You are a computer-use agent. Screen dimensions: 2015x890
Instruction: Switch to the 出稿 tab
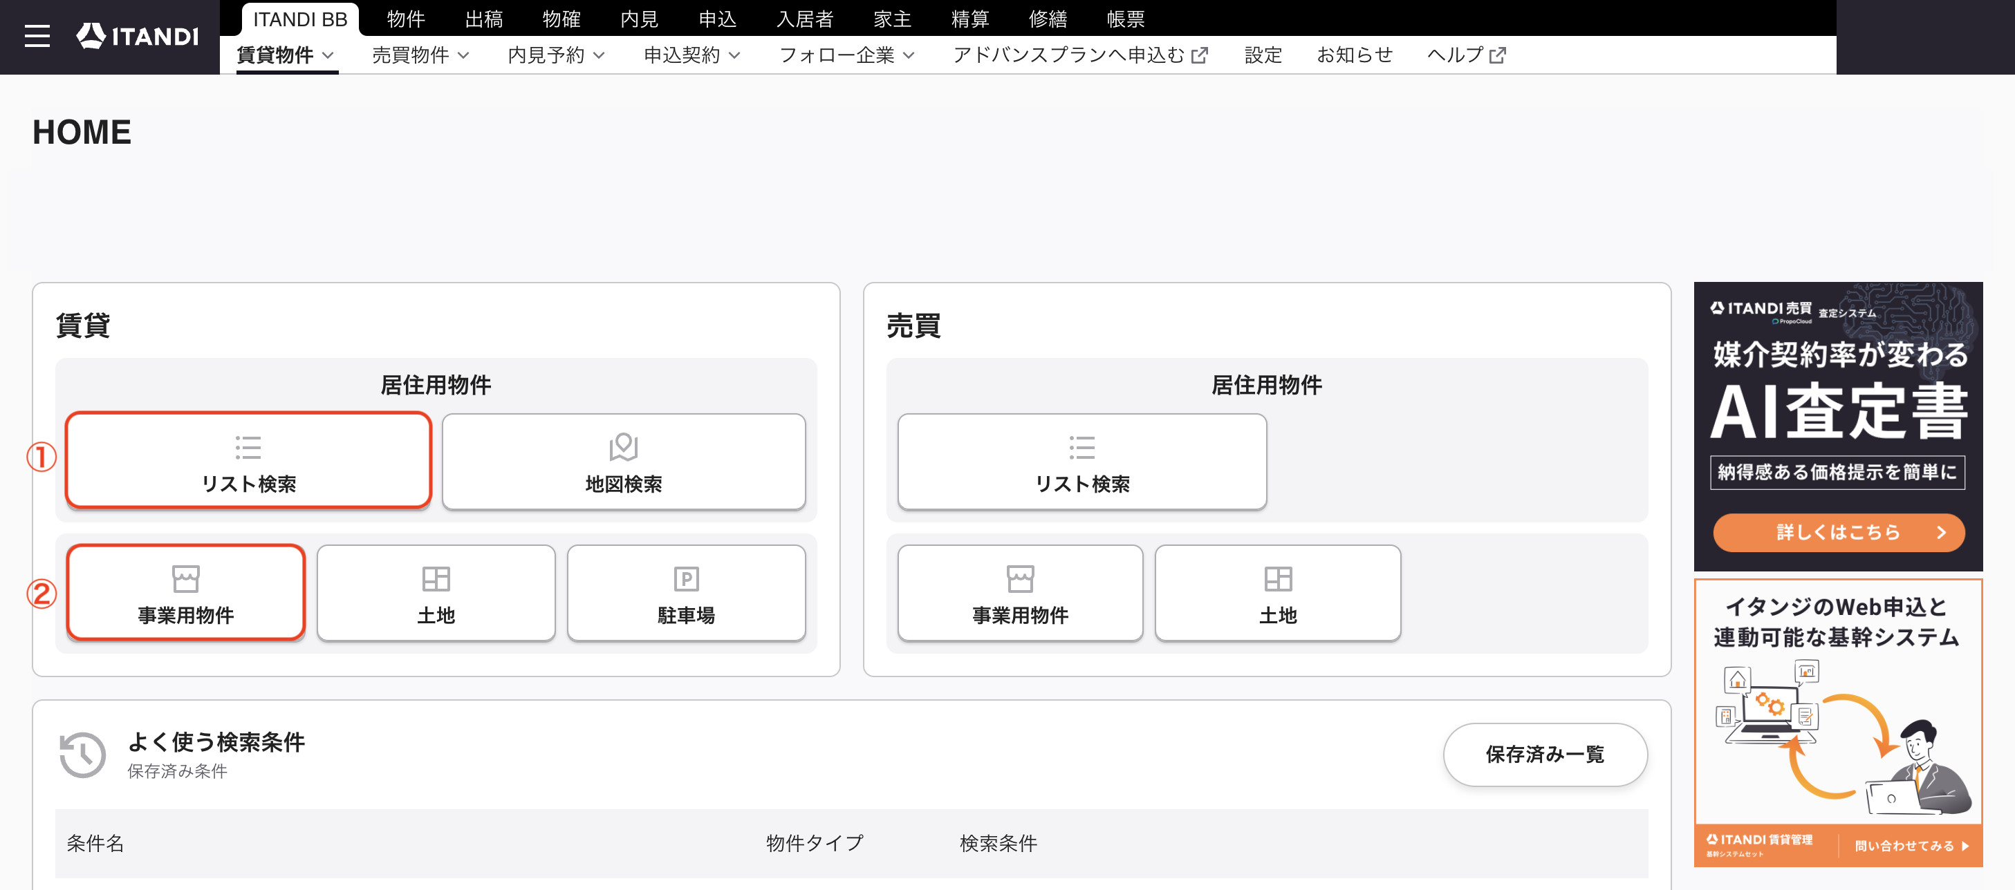(x=483, y=19)
